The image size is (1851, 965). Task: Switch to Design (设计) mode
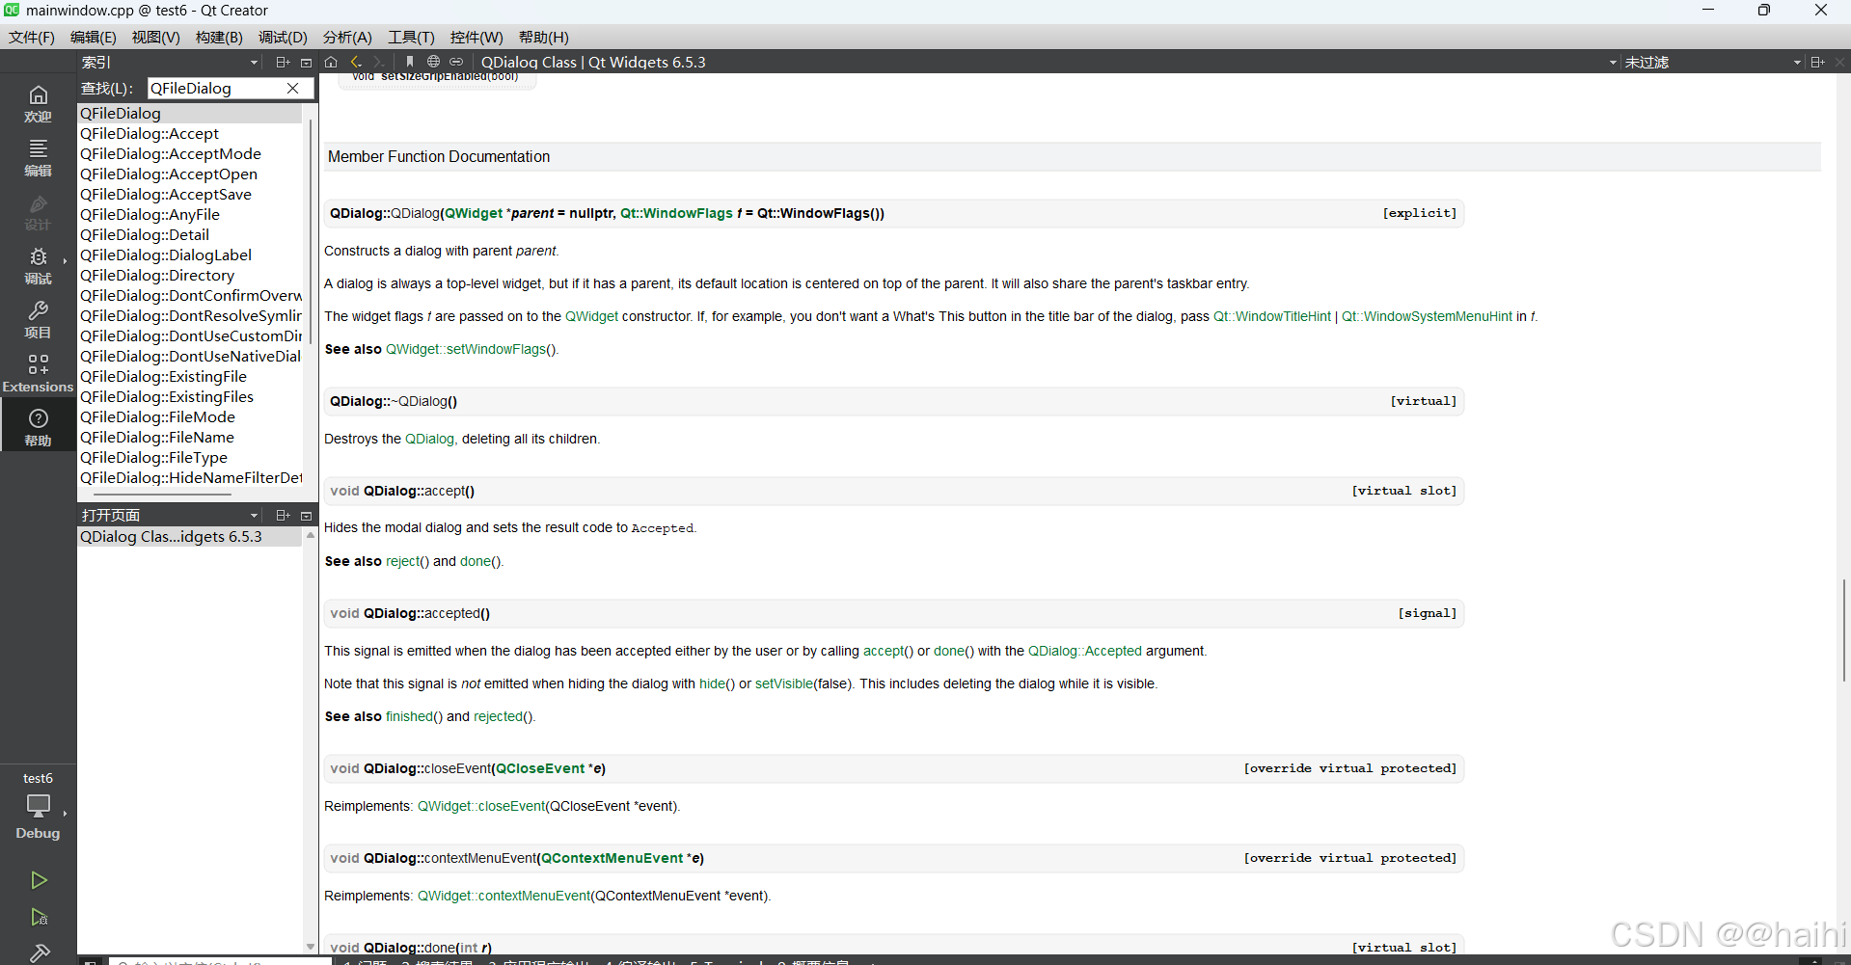(38, 212)
